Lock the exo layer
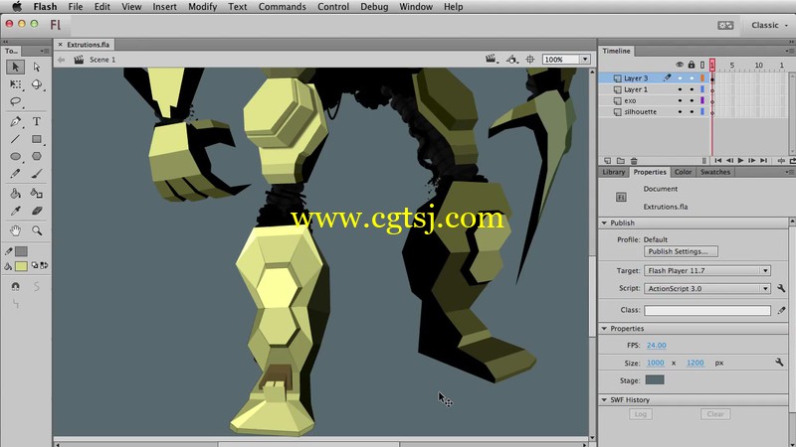 coord(692,100)
